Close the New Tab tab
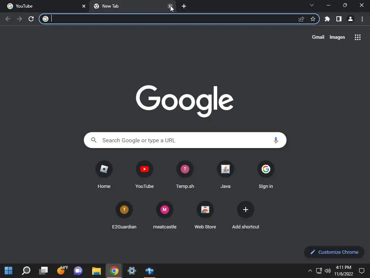 [170, 6]
